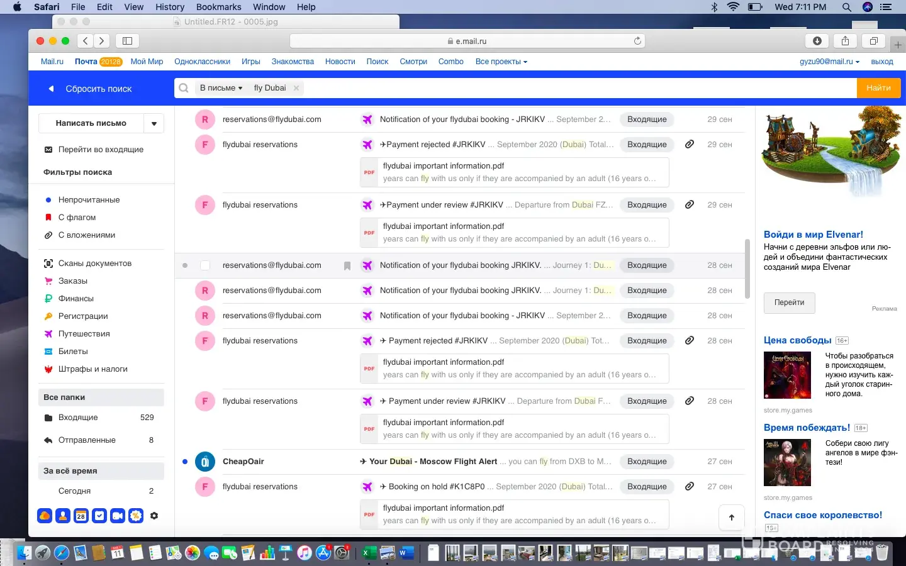Image resolution: width=906 pixels, height=566 pixels.
Task: Open the calendar icon in bottom sidebar
Action: (81, 516)
